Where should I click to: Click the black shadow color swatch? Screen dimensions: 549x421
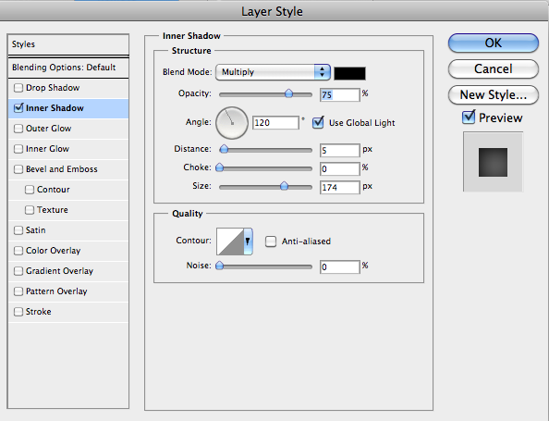349,74
